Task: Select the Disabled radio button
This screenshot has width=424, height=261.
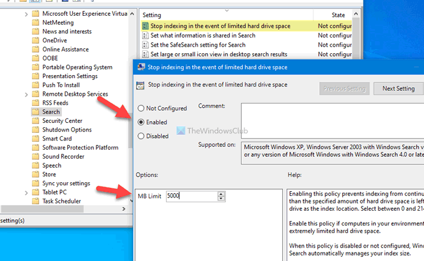Action: pos(141,136)
